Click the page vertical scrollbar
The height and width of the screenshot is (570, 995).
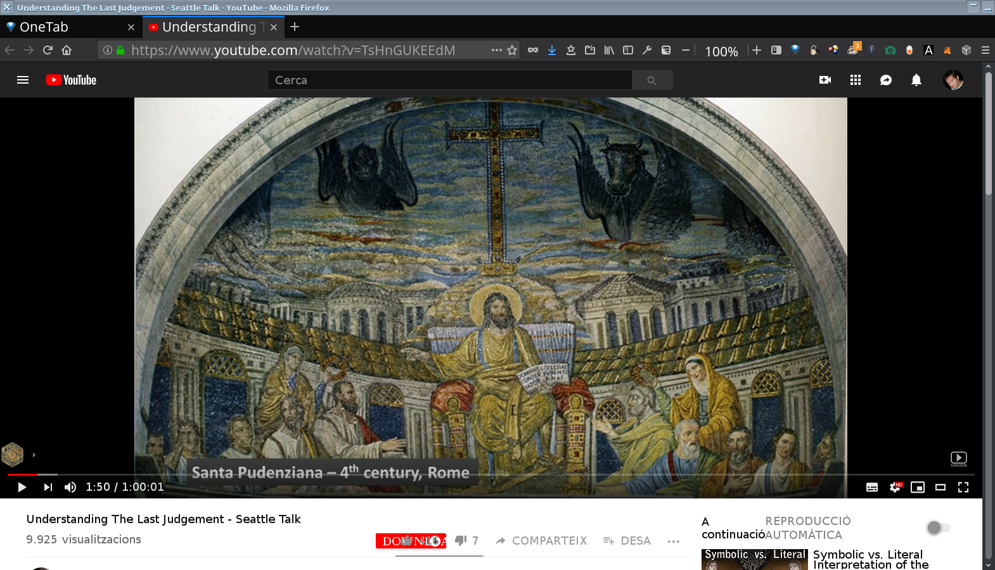click(x=988, y=133)
